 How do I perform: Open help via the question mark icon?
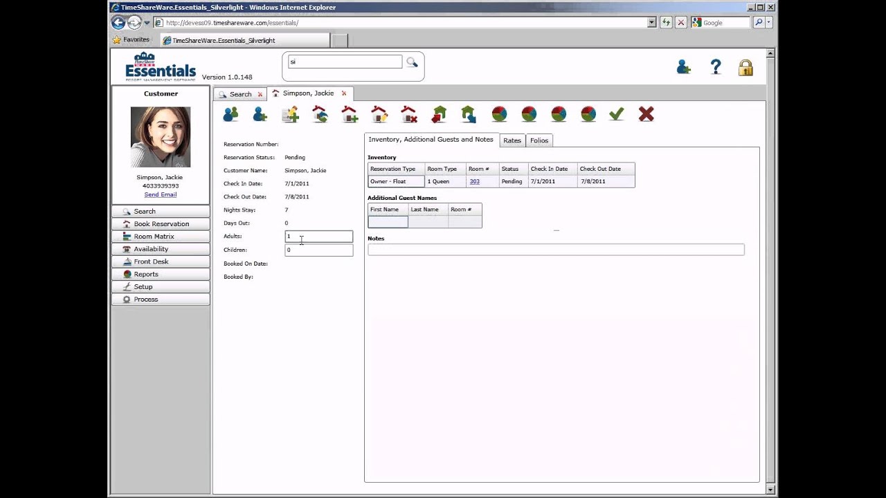pyautogui.click(x=716, y=67)
